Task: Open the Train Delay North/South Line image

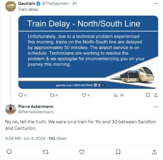Action: pos(88,52)
